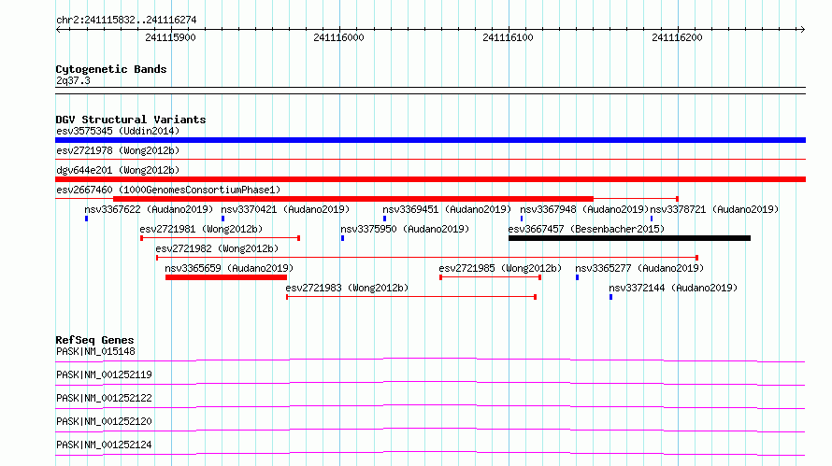Open the esv2721982 (Wong2012b) label
832x466 pixels.
coord(217,248)
